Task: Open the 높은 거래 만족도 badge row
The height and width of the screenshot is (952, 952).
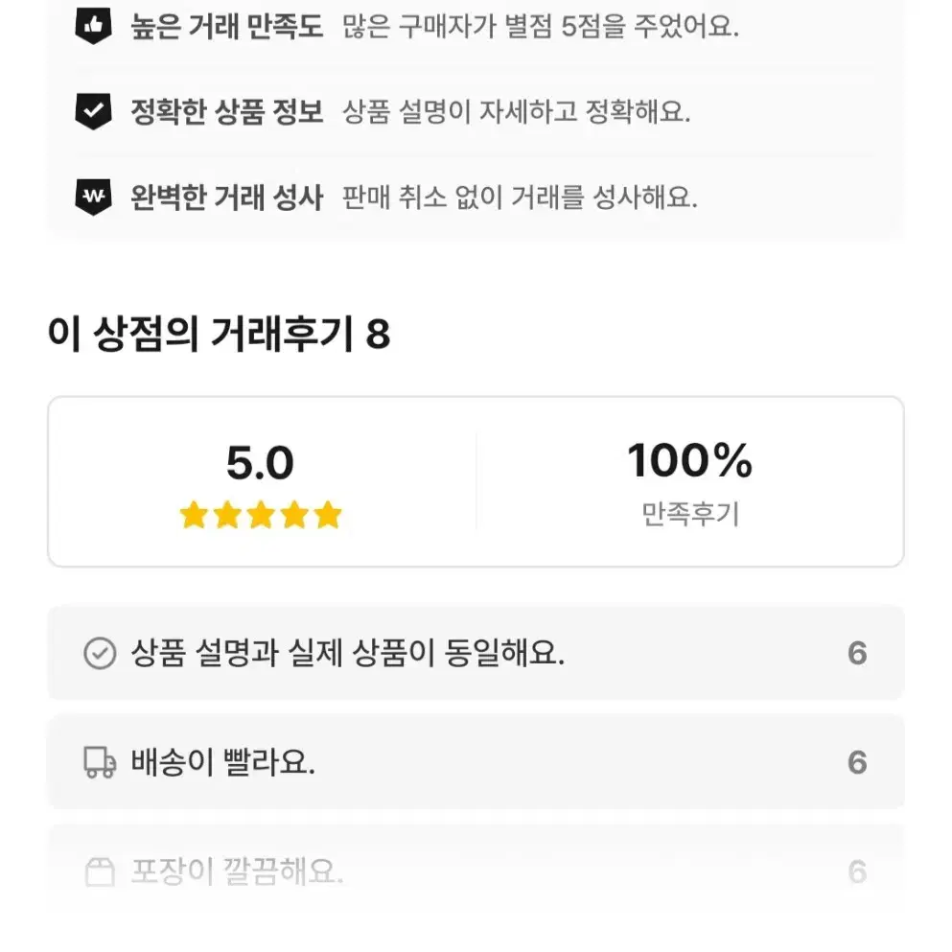Action: (476, 26)
